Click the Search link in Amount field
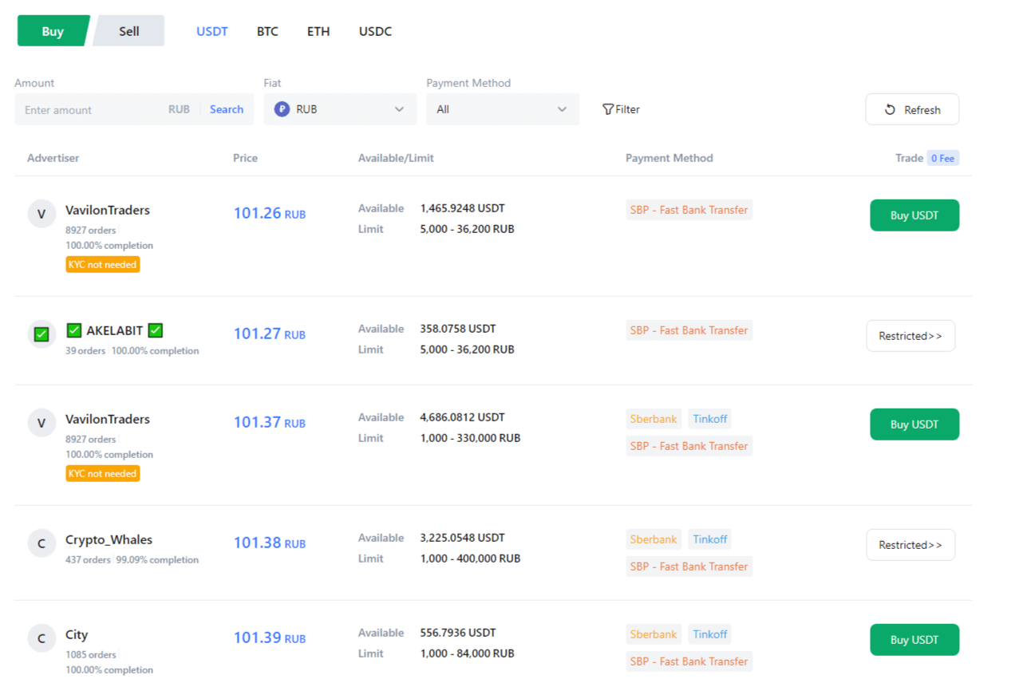The height and width of the screenshot is (679, 1019). [x=227, y=109]
